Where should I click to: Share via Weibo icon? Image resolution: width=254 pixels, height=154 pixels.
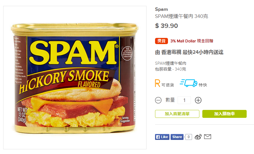pyautogui.click(x=198, y=137)
